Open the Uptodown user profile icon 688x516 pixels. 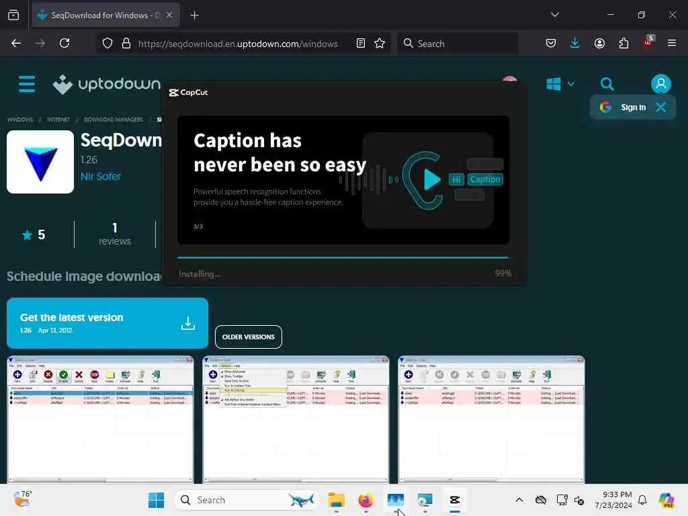tap(661, 84)
